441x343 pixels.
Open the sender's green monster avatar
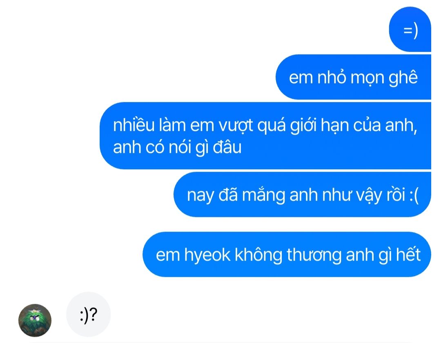click(35, 320)
